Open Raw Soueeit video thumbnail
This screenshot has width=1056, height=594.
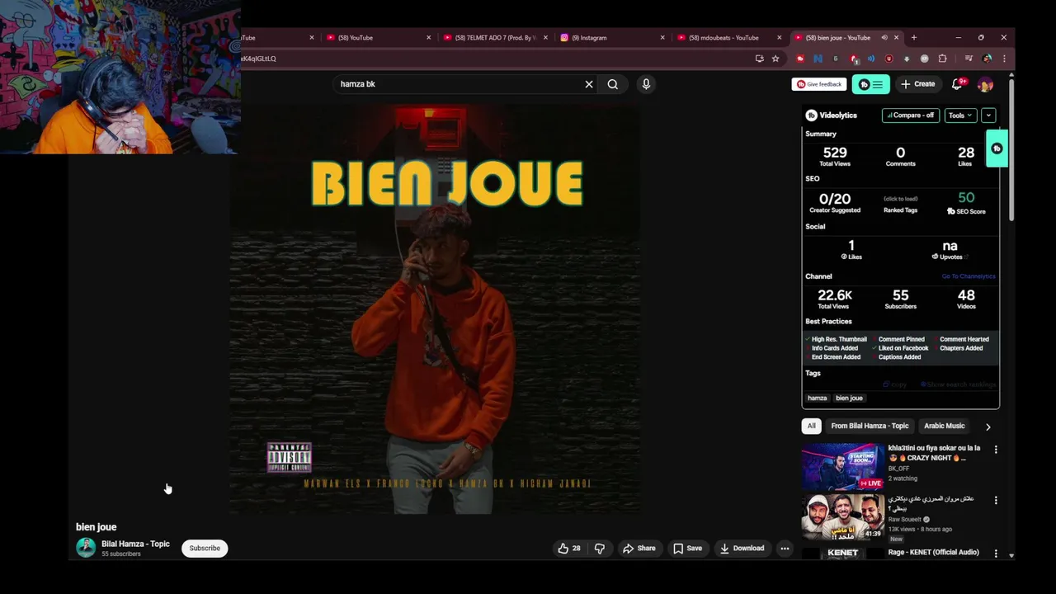click(842, 516)
